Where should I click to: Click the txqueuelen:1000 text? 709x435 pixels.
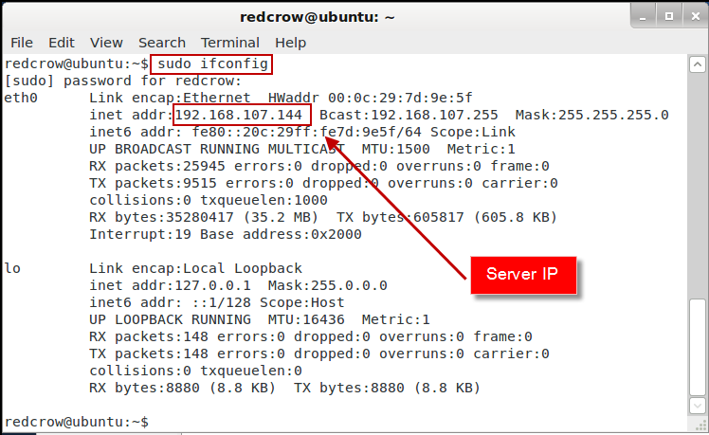264,200
